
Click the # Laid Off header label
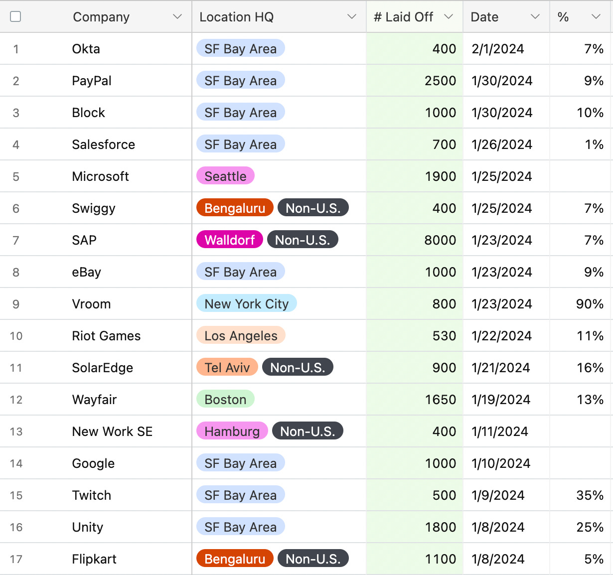click(x=404, y=17)
